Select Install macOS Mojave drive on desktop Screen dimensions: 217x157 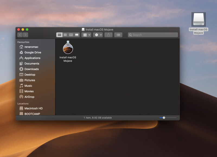pyautogui.click(x=199, y=23)
